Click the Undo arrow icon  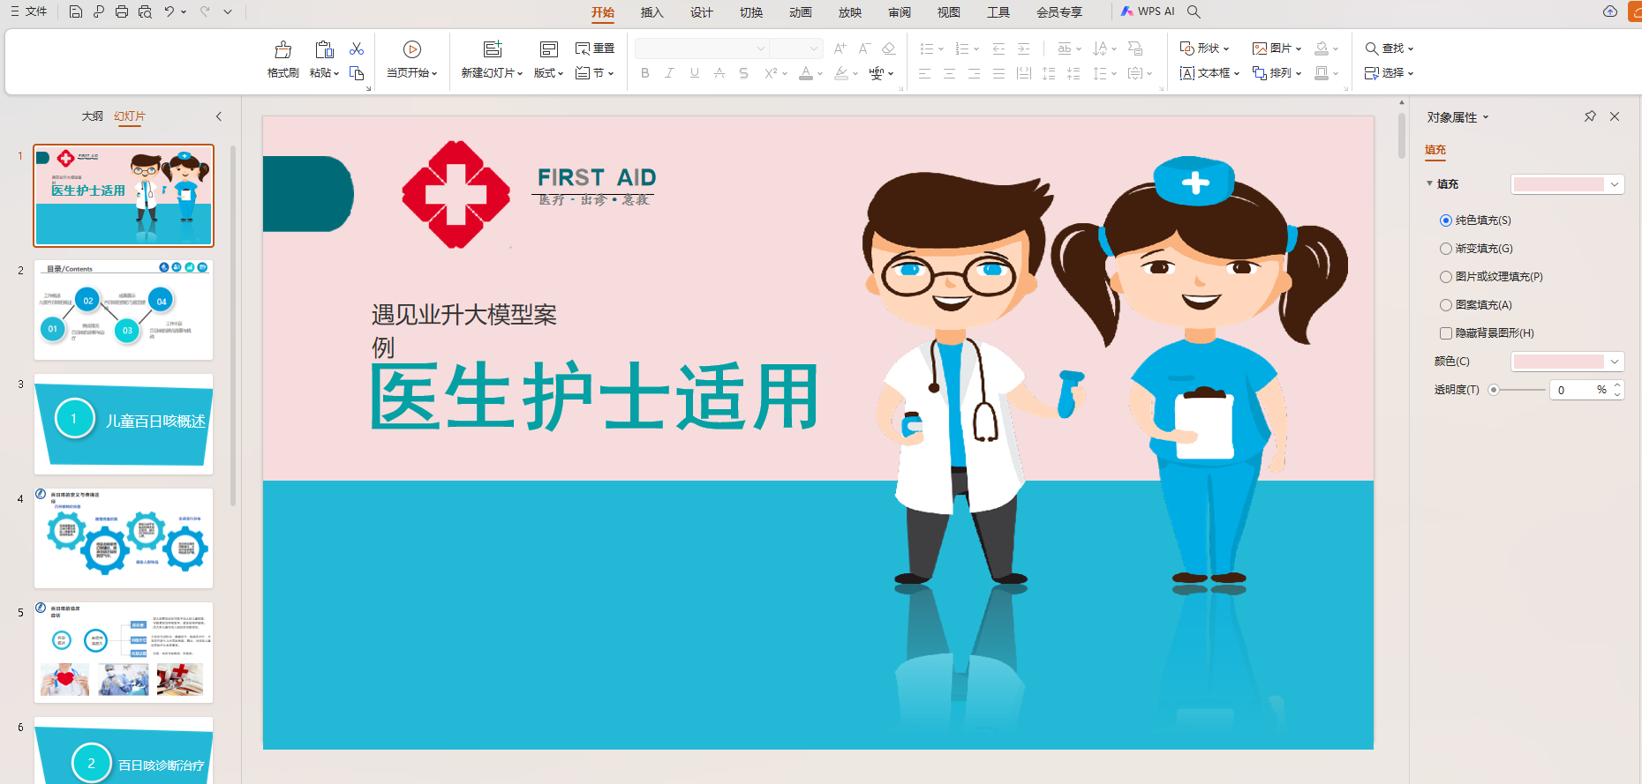click(x=169, y=12)
